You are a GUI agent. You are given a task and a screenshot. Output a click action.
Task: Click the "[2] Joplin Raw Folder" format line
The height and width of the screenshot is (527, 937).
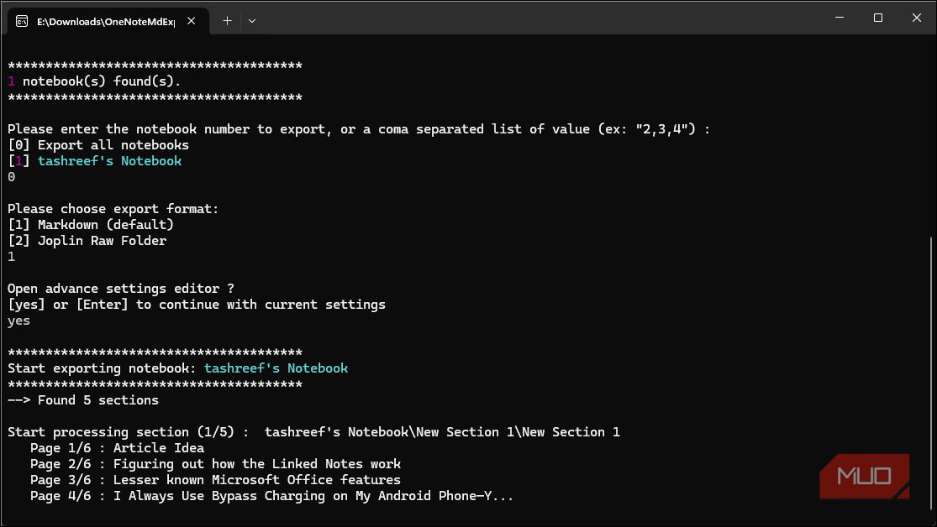87,241
